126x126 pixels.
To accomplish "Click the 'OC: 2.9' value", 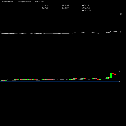I will pyautogui.click(x=86, y=5).
